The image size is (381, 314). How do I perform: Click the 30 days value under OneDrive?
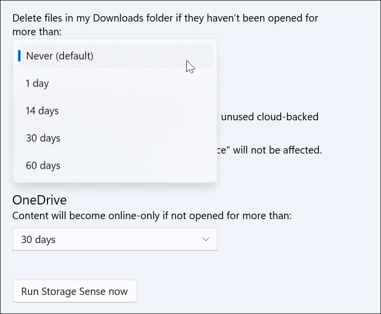click(38, 240)
